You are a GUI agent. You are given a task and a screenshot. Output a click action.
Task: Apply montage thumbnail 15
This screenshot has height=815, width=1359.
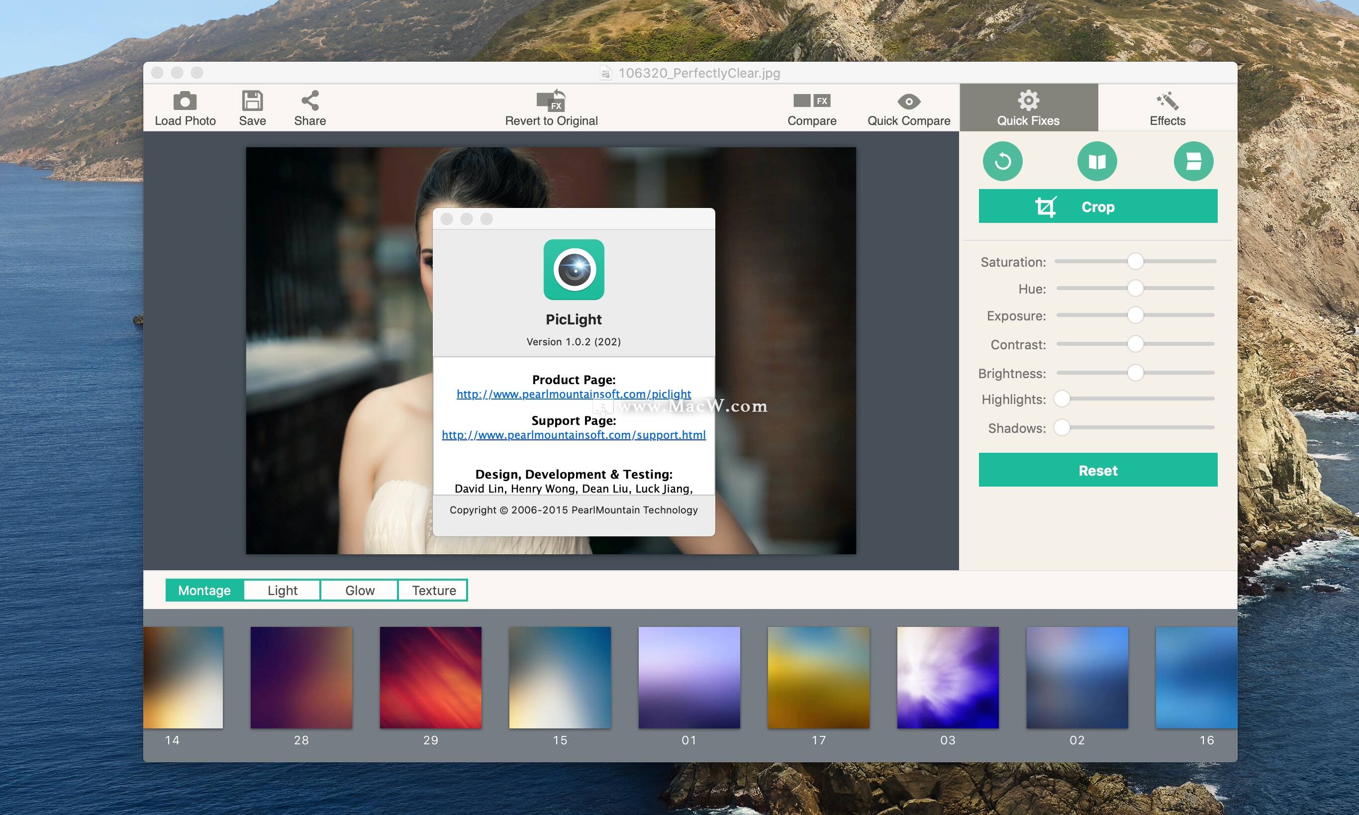[560, 678]
